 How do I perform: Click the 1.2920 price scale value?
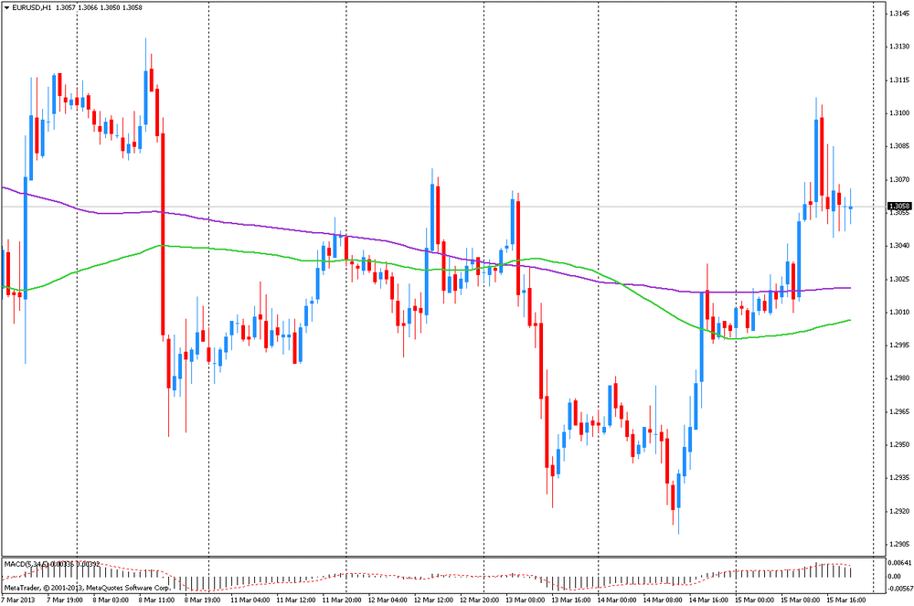(x=900, y=511)
